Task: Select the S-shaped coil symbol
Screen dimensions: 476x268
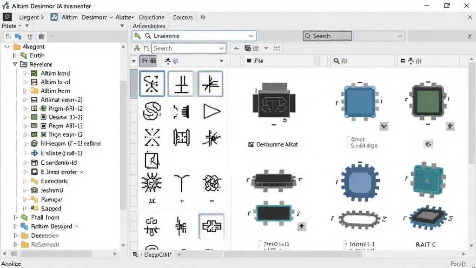Action: pyautogui.click(x=152, y=111)
